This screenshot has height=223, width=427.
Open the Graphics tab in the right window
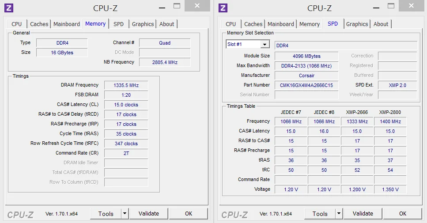[357, 24]
